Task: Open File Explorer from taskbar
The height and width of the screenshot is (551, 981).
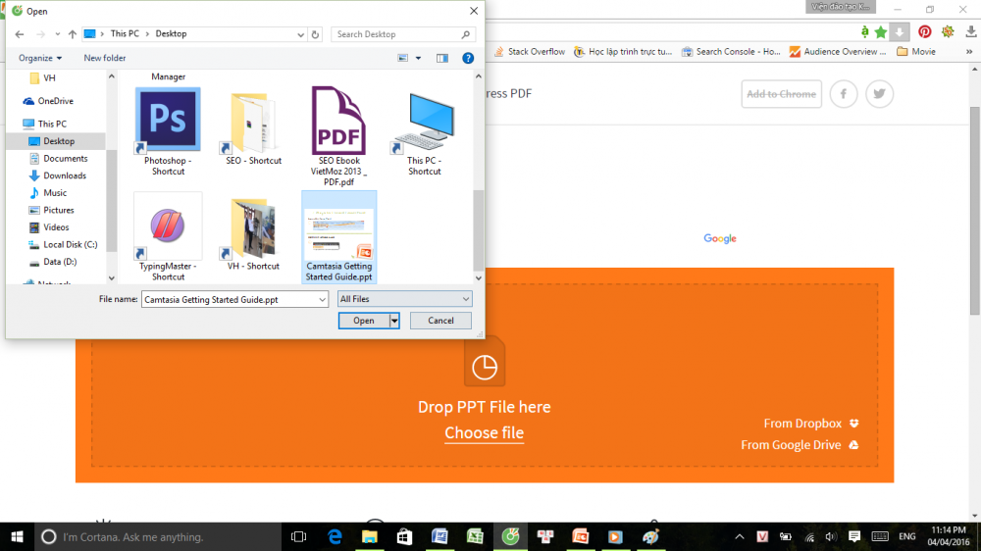Action: pos(370,536)
